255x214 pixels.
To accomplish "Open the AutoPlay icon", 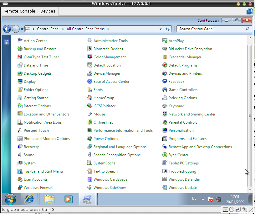I will pos(165,40).
